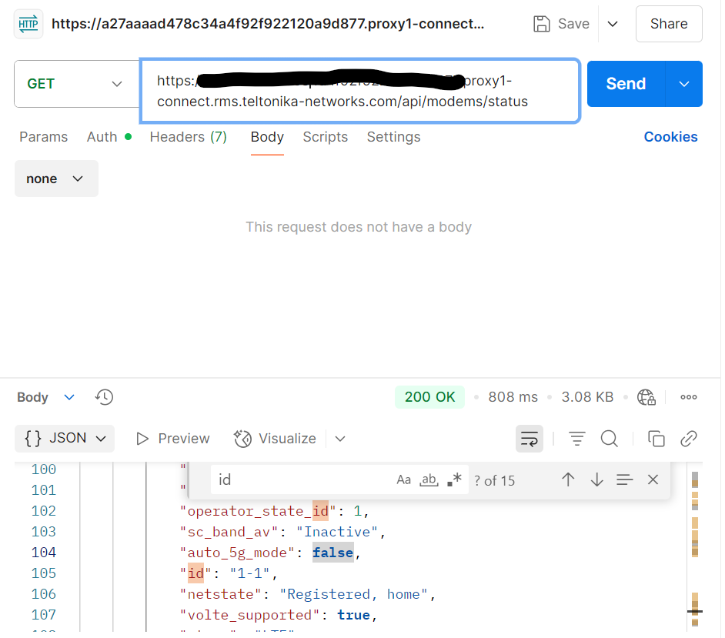The width and height of the screenshot is (725, 638).
Task: Click the value "1-1" on line 105
Action: [x=249, y=573]
